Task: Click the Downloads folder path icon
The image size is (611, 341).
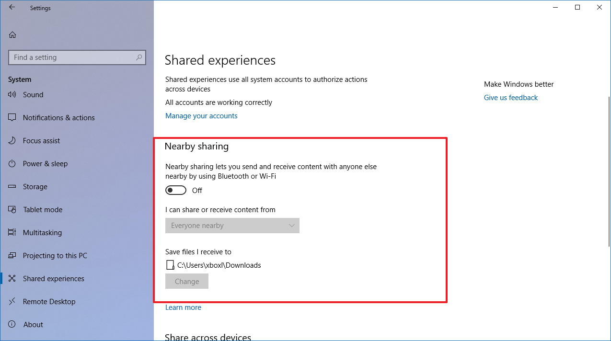Action: tap(170, 265)
